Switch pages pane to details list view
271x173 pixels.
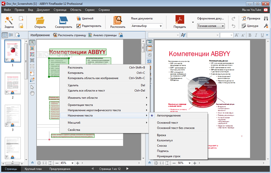[x=11, y=35]
